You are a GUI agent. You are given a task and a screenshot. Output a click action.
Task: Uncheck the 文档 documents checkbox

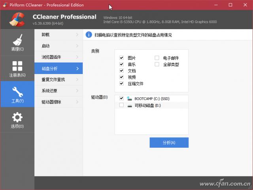[121, 71]
